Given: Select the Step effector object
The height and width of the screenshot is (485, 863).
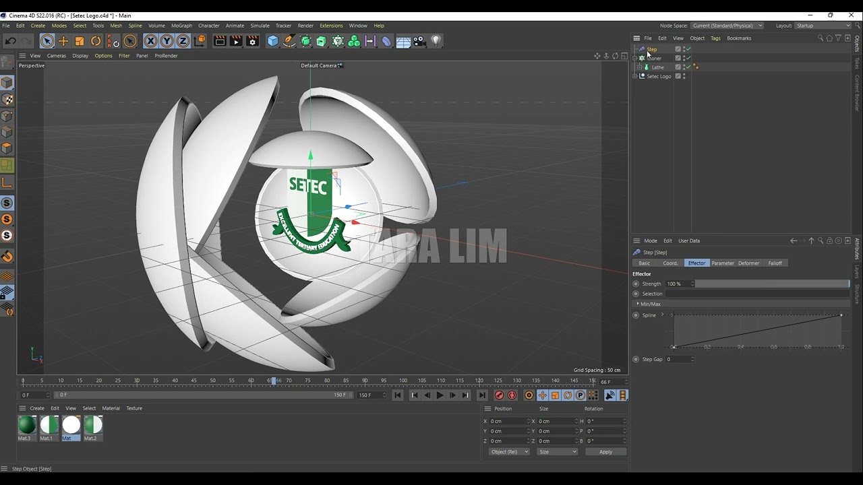Looking at the screenshot, I should pyautogui.click(x=652, y=49).
